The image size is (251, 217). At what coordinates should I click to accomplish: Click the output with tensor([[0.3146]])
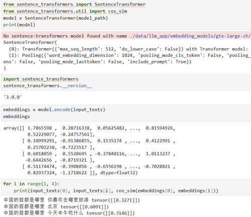pos(69,213)
